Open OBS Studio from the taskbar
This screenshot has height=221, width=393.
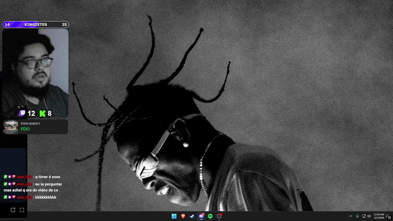coord(219,216)
